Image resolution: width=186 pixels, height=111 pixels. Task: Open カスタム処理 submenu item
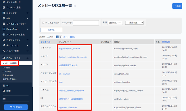[x=8, y=75]
